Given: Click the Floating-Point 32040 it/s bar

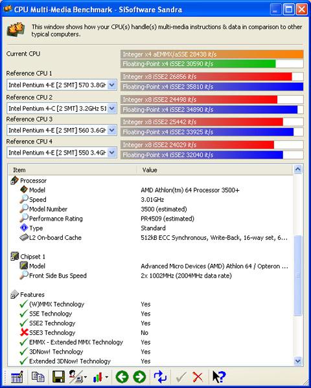Looking at the screenshot, I should click(202, 155).
